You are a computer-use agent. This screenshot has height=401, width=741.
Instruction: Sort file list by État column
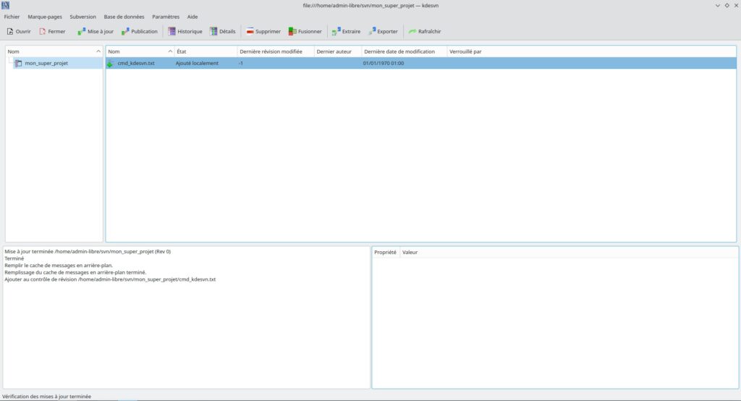point(206,51)
